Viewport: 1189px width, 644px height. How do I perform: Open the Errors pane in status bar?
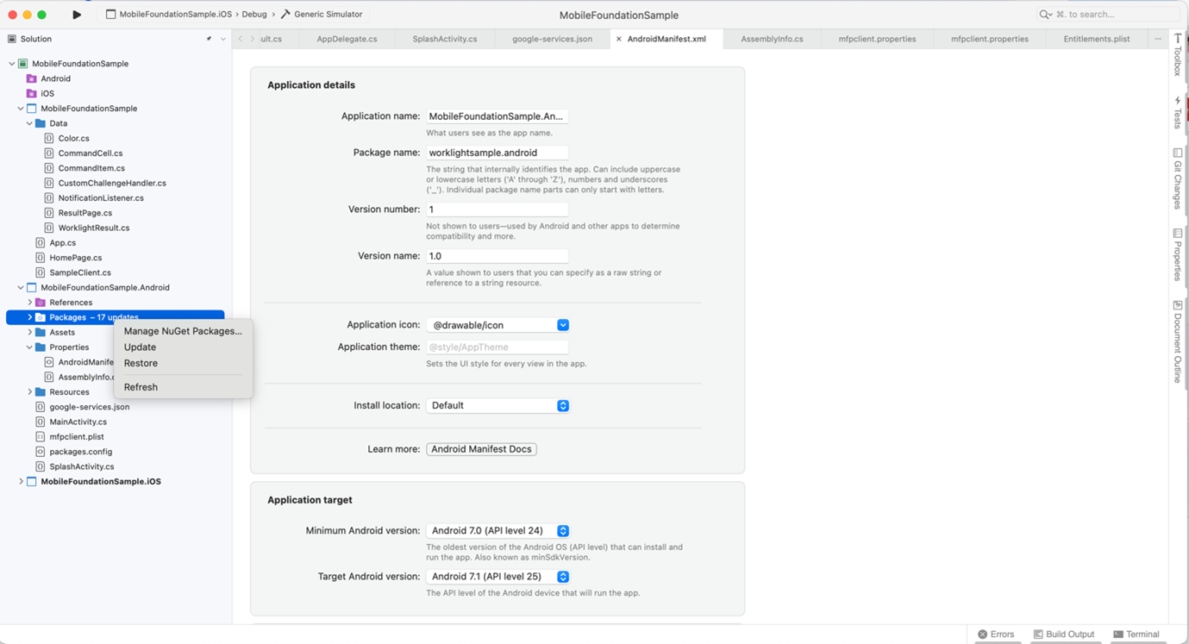click(996, 634)
